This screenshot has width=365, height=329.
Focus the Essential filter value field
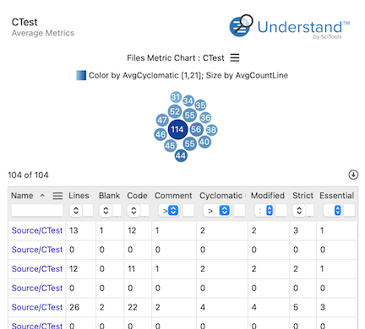click(349, 211)
